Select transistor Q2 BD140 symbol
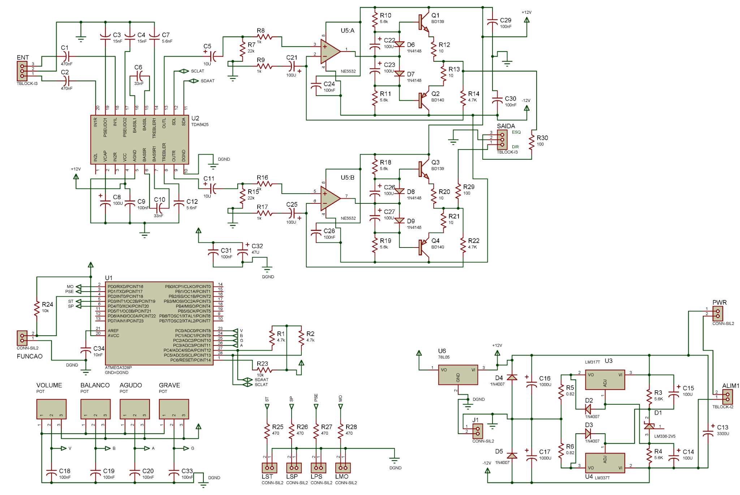This screenshot has width=740, height=495. click(x=423, y=100)
